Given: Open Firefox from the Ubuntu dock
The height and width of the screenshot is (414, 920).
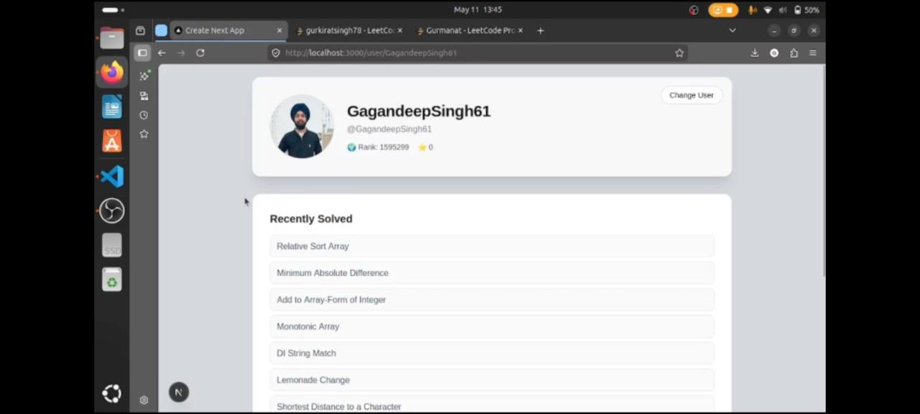Looking at the screenshot, I should click(x=111, y=72).
